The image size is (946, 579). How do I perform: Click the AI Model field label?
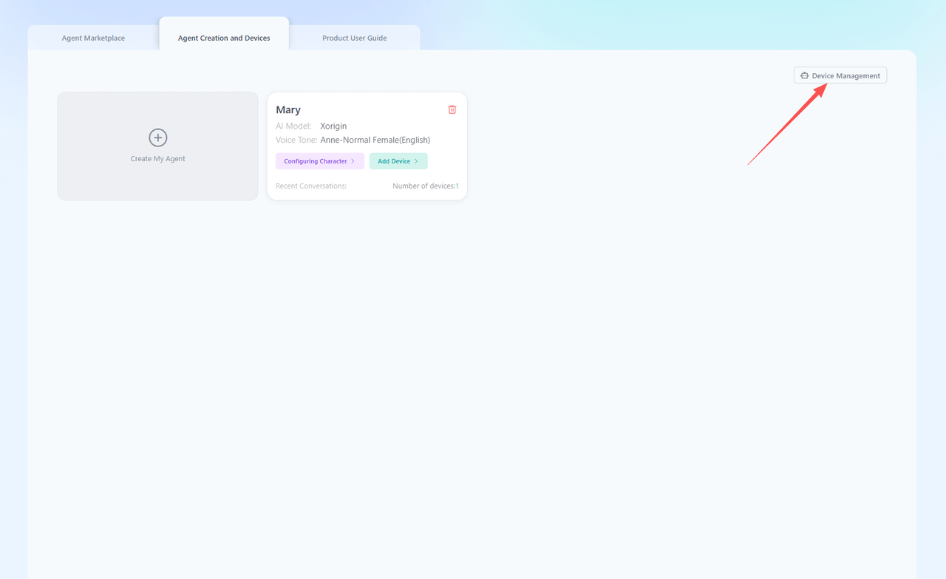click(x=293, y=126)
